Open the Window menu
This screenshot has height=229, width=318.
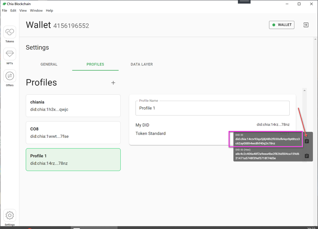(36, 11)
